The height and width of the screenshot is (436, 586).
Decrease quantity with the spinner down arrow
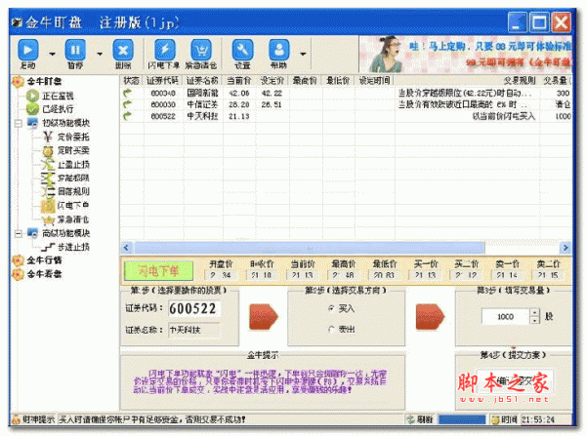535,321
